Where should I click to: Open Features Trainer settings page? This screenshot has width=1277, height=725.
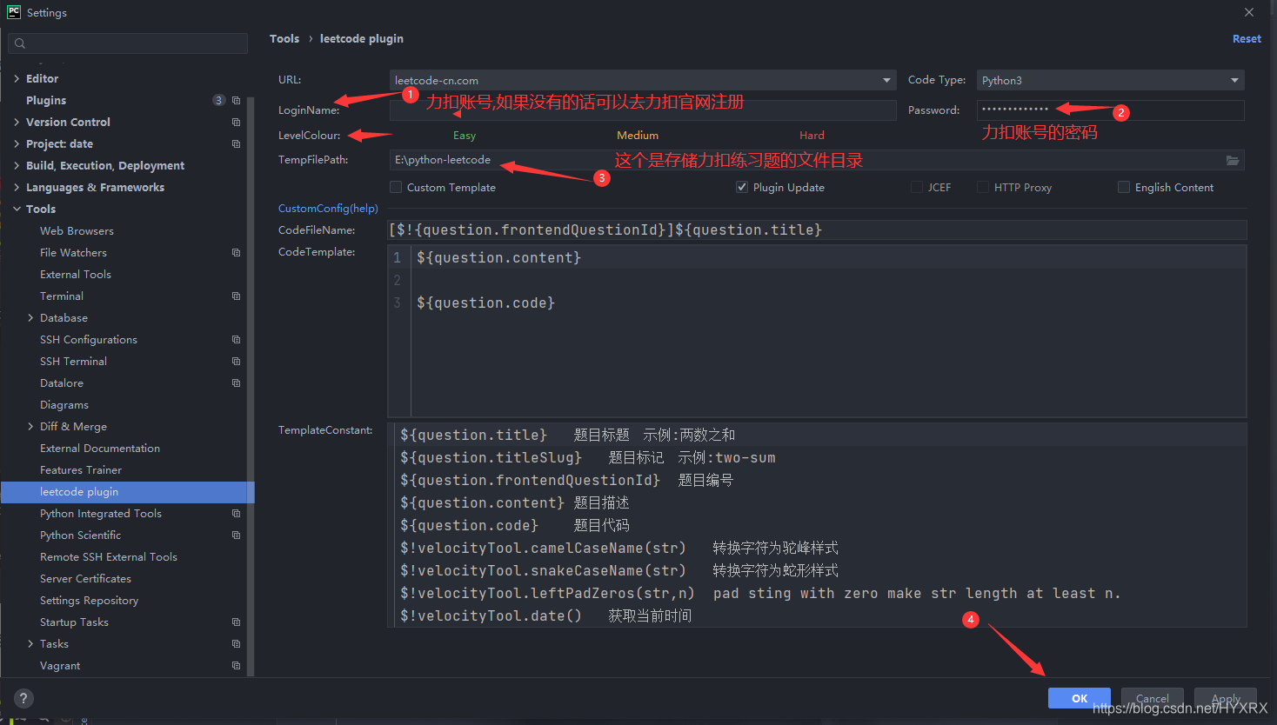[x=81, y=470]
